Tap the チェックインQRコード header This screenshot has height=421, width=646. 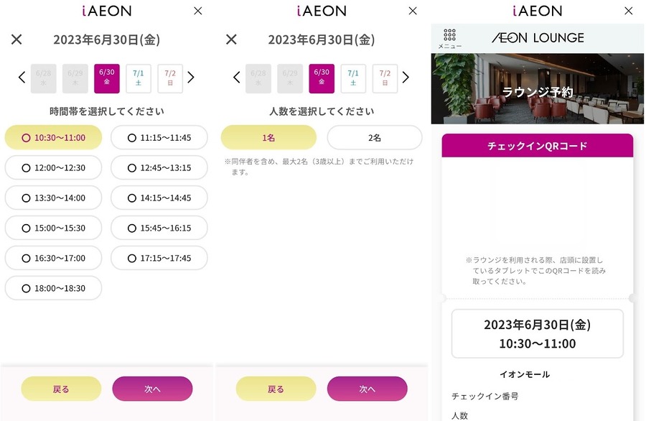[x=537, y=145]
